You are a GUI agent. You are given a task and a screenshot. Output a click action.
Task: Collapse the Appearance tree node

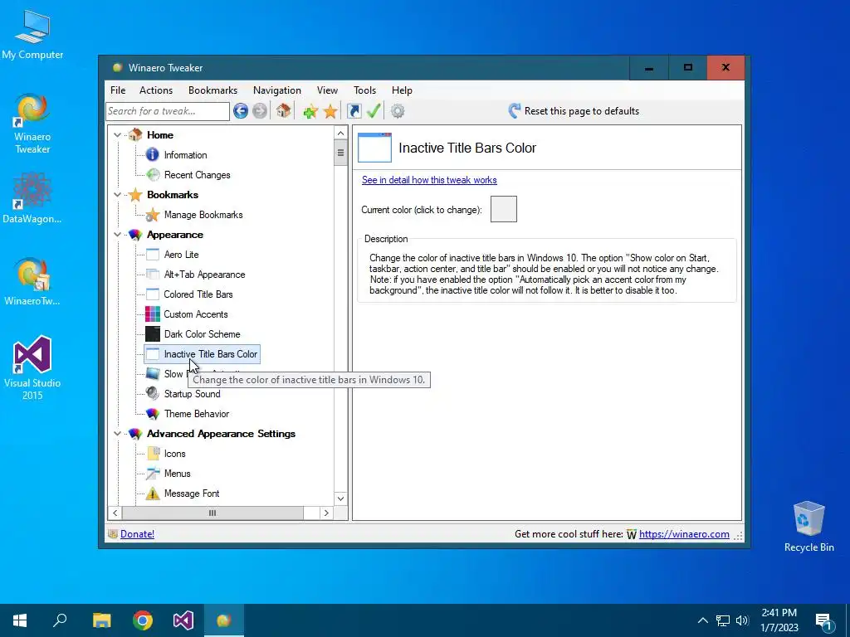(x=117, y=235)
